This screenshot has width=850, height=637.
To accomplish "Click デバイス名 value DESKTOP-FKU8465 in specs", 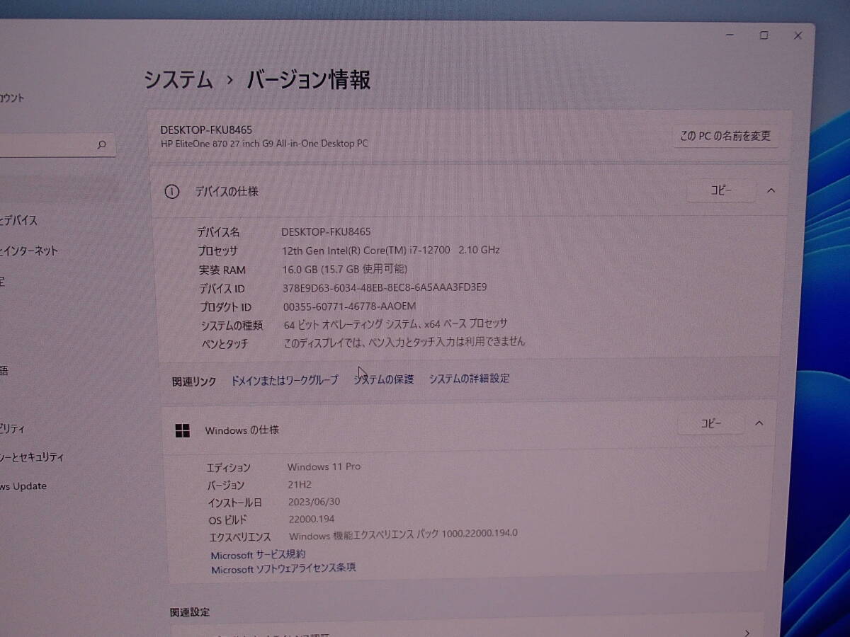I will 326,232.
